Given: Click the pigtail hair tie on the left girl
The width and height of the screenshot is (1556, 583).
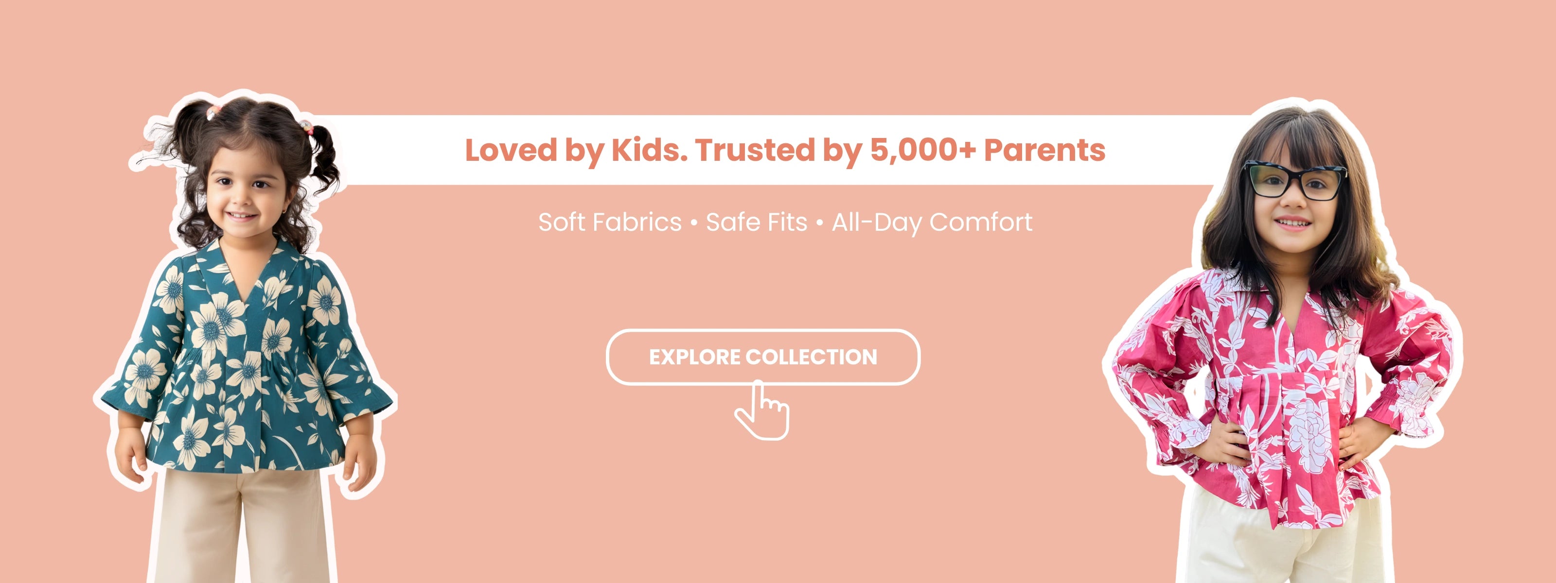Looking at the screenshot, I should pos(307,127).
